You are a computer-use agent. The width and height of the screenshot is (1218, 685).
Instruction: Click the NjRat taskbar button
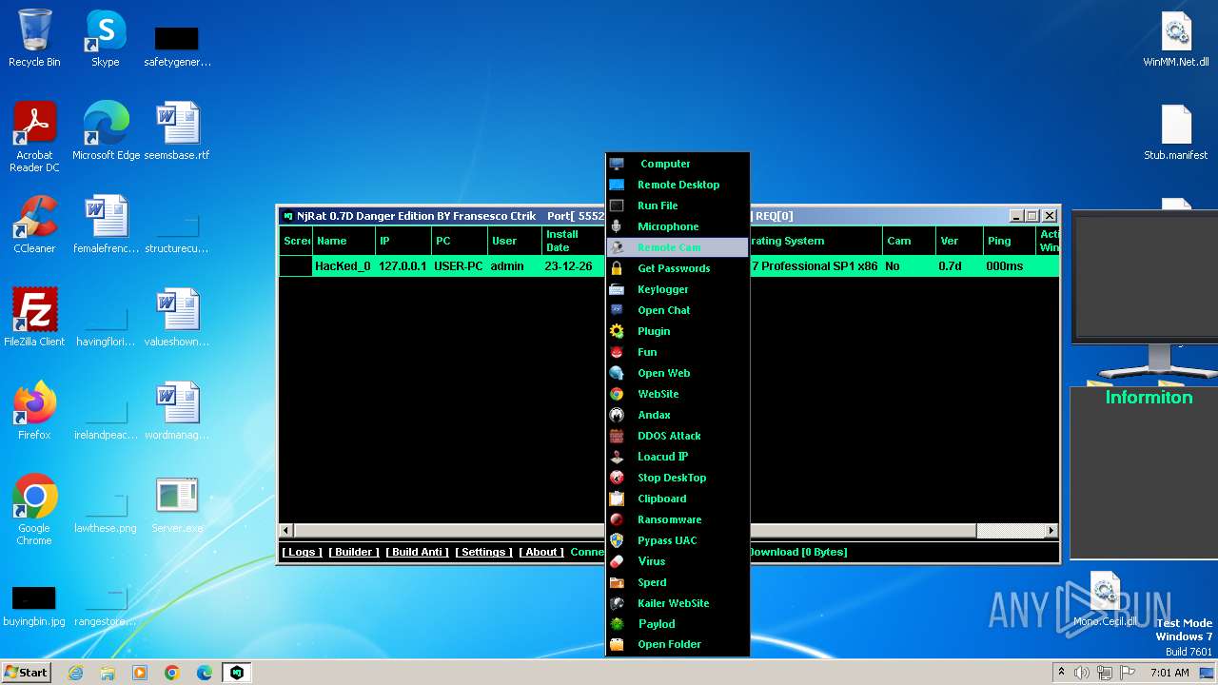237,673
